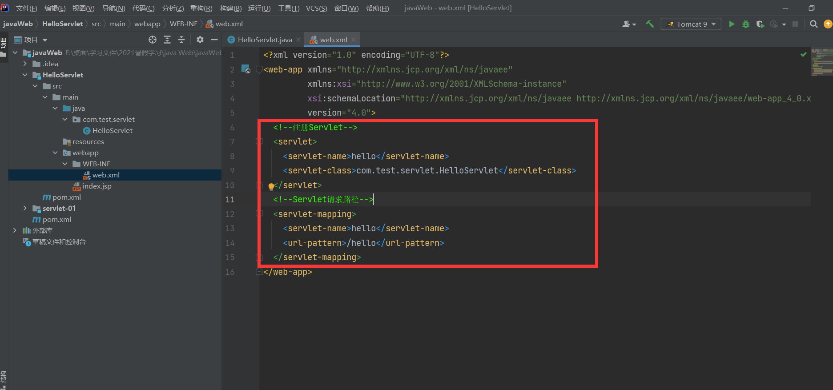Expand 外部库 external libraries node
The image size is (833, 390).
tap(15, 230)
